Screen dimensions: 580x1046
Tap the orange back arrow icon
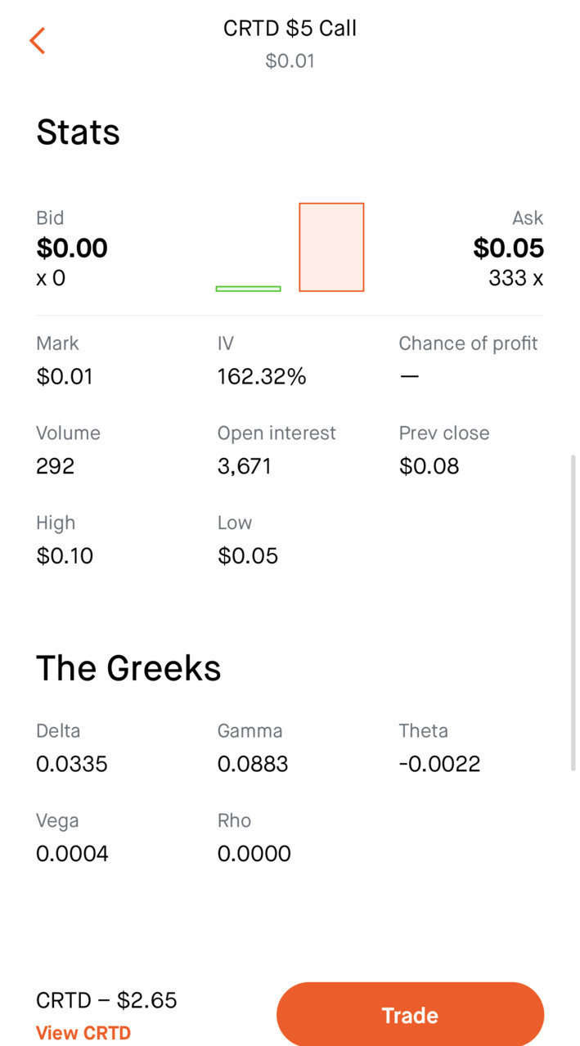click(x=37, y=40)
